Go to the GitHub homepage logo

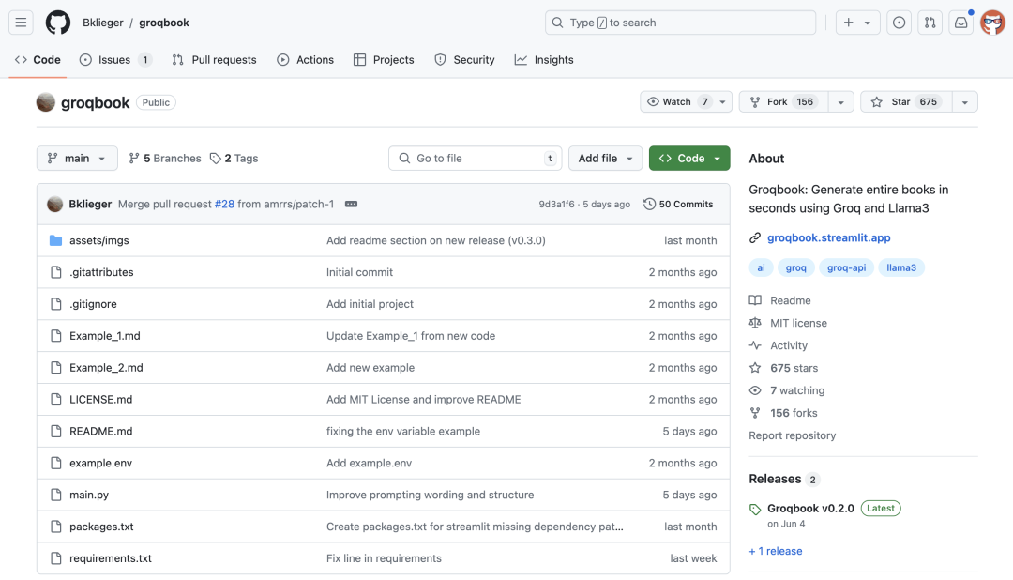(57, 23)
